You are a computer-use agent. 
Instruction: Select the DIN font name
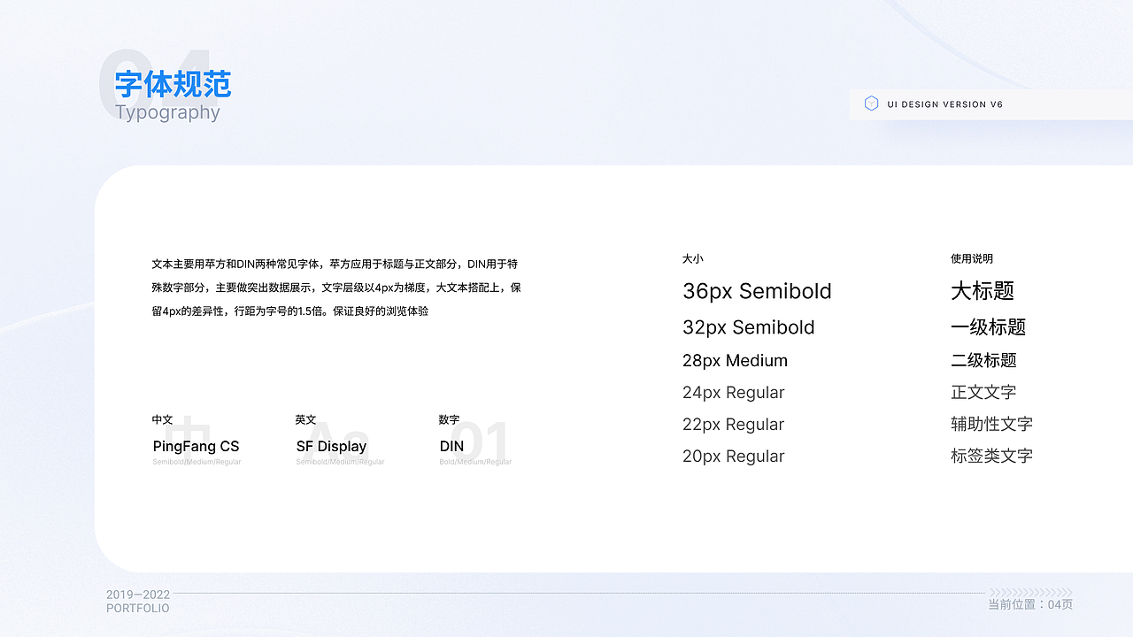click(x=451, y=447)
